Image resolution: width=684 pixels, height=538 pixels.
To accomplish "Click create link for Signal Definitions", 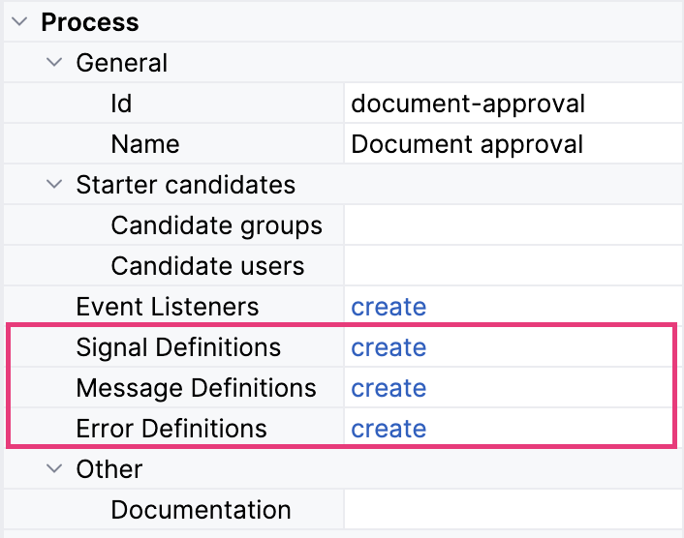I will (x=389, y=347).
